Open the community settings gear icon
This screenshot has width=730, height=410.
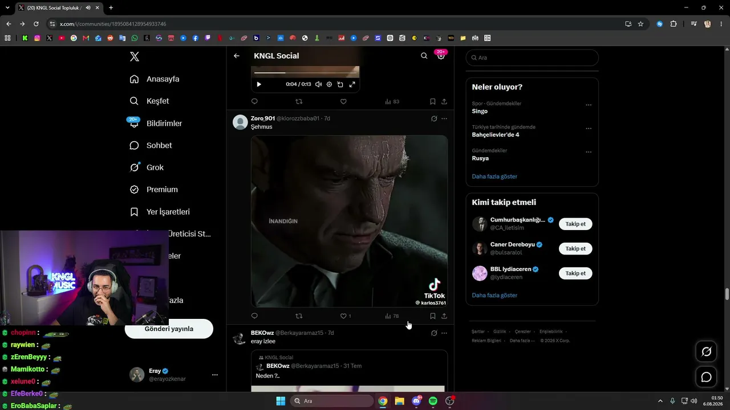tap(441, 56)
